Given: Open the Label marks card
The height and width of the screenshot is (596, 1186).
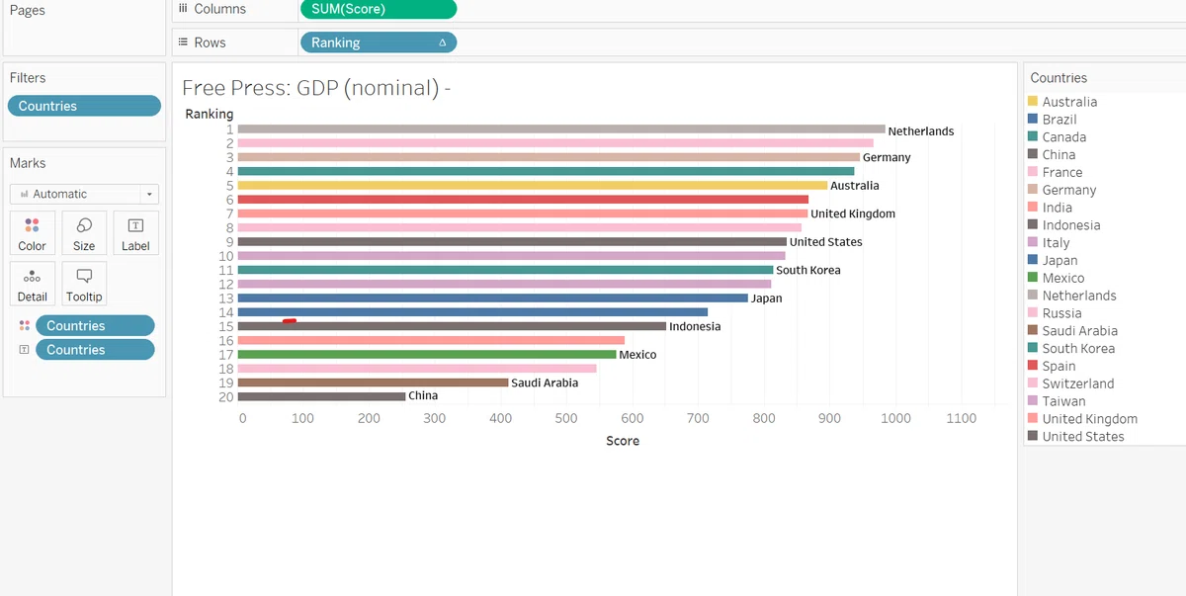Looking at the screenshot, I should pos(135,232).
